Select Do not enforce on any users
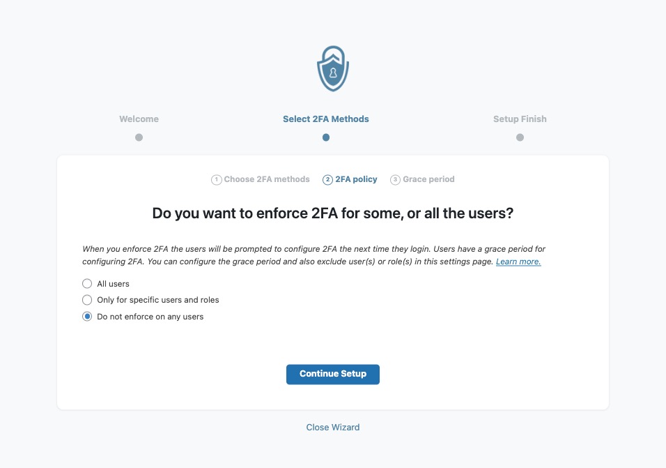Screen dimensions: 666x468 (87, 317)
